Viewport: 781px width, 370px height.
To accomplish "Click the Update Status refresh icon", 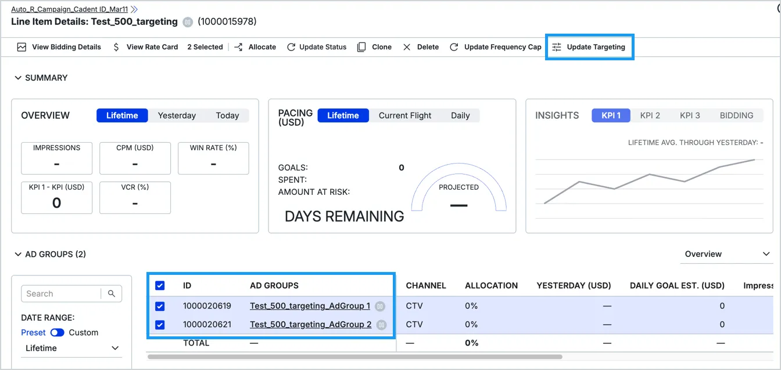I will coord(291,47).
